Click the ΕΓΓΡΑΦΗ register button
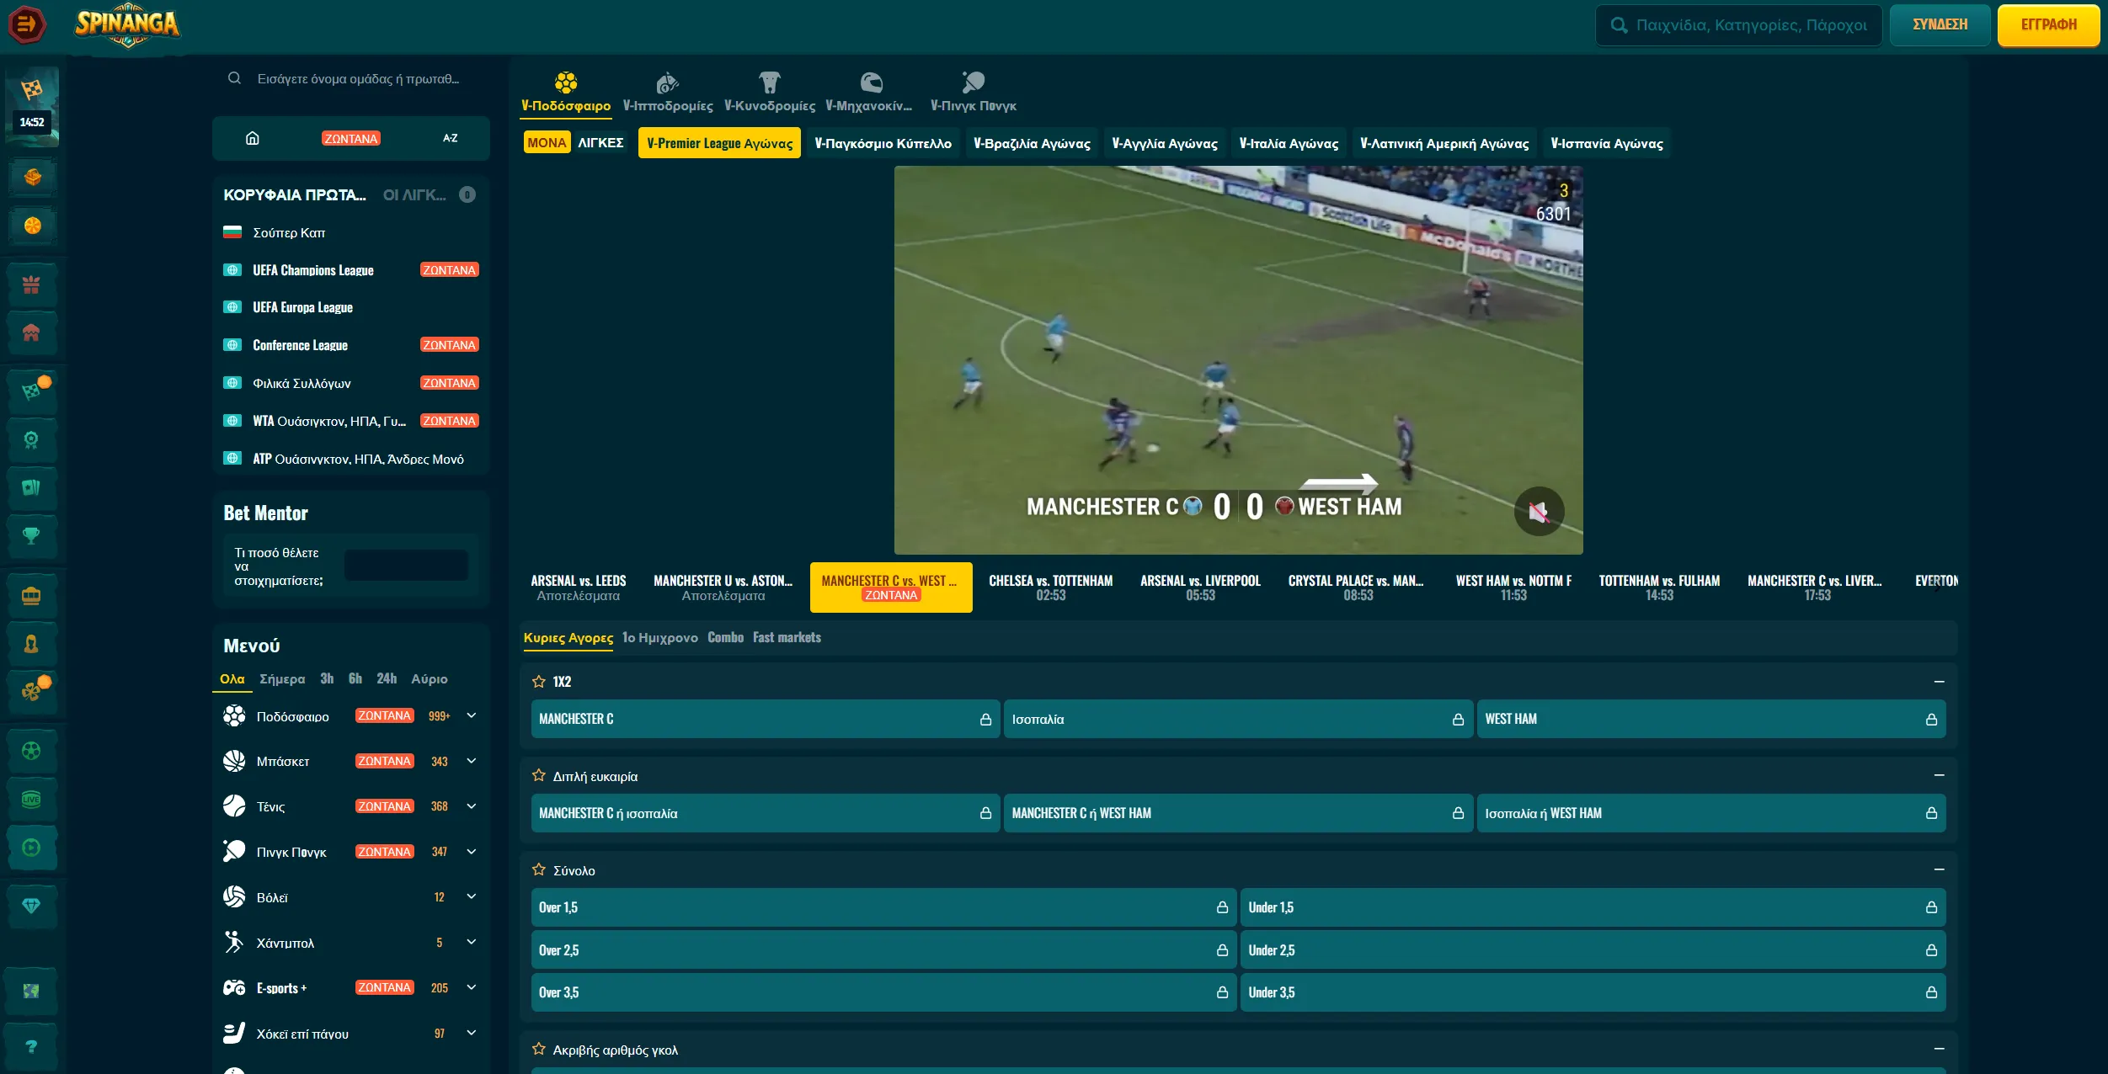Viewport: 2108px width, 1074px height. [x=2048, y=24]
